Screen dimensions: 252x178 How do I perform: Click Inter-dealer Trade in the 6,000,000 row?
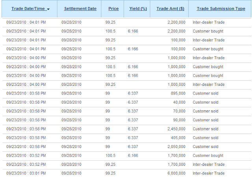[209, 173]
